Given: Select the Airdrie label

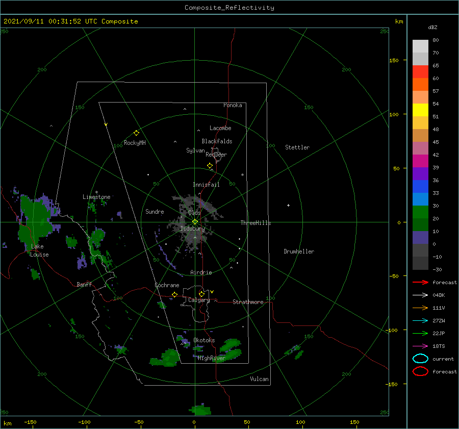Looking at the screenshot, I should tap(201, 272).
